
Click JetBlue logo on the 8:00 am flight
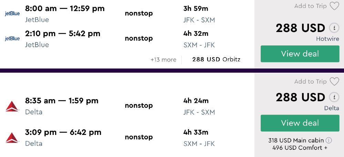click(12, 13)
